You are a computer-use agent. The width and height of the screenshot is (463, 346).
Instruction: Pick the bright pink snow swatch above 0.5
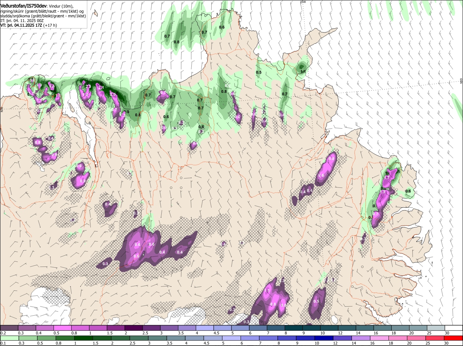(x=62, y=328)
